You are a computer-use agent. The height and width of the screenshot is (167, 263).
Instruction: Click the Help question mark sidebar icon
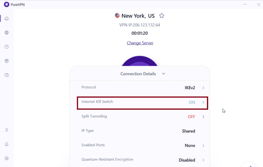pyautogui.click(x=7, y=47)
